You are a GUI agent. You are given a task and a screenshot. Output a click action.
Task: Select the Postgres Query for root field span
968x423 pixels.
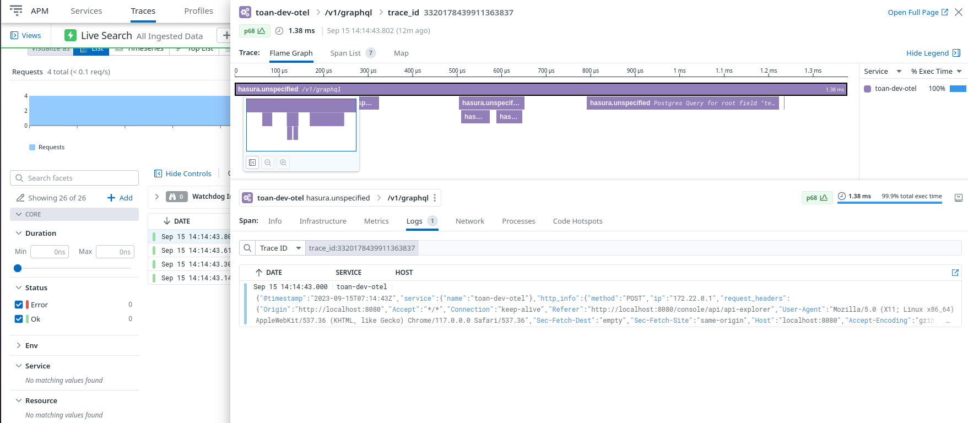coord(683,103)
